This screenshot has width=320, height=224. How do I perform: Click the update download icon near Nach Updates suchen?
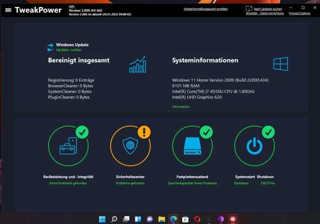coord(249,9)
